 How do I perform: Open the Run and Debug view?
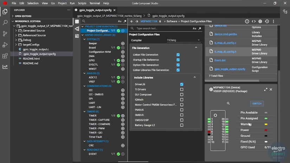5,45
